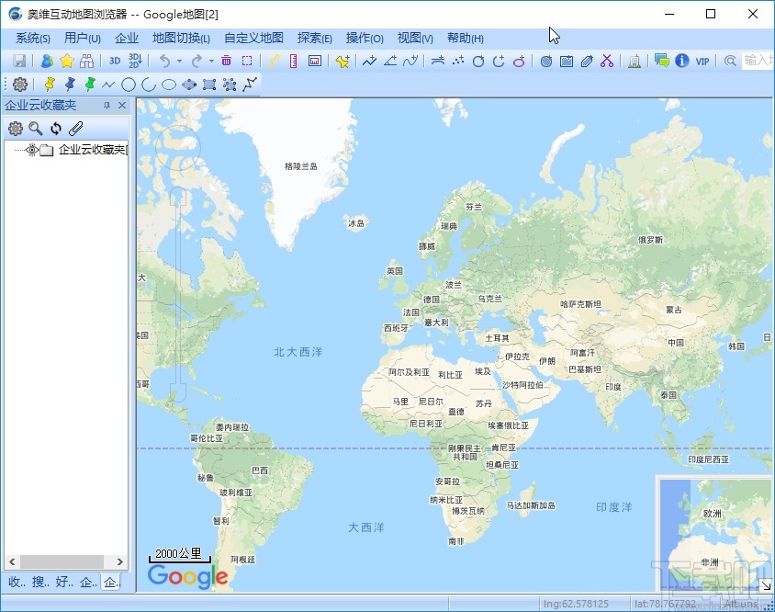The width and height of the screenshot is (775, 612).
Task: Click the yellow lightning track icon
Action: tap(274, 61)
